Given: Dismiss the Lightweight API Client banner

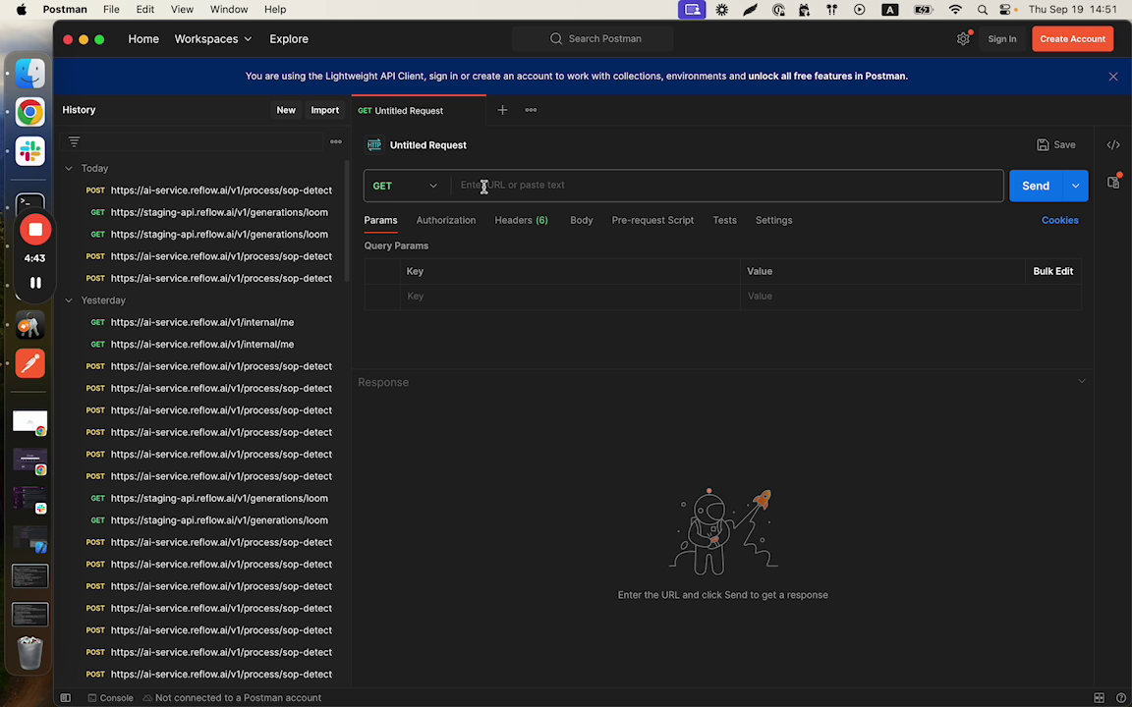Looking at the screenshot, I should point(1113,77).
